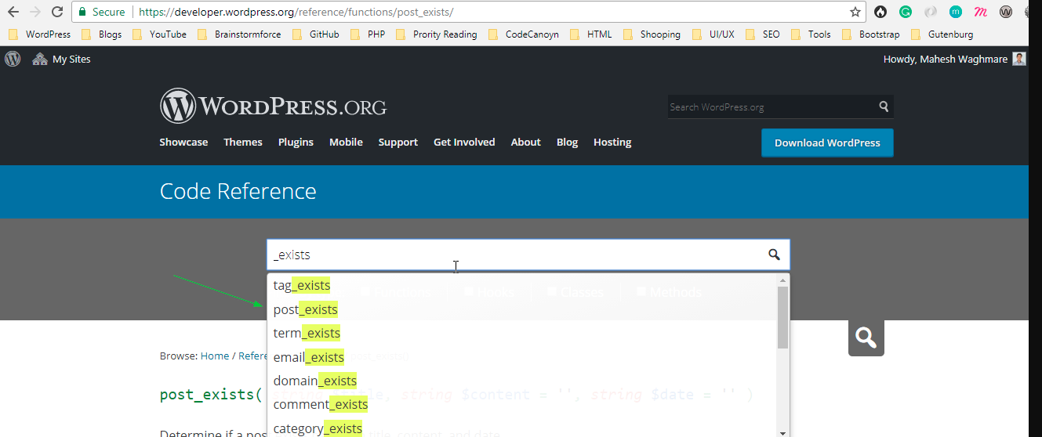Click suggestion list scroll-up arrow

click(782, 280)
